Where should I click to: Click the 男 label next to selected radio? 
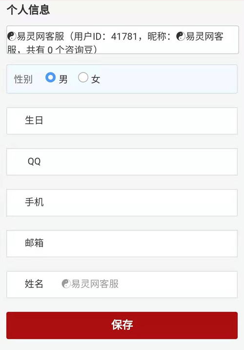tap(63, 79)
